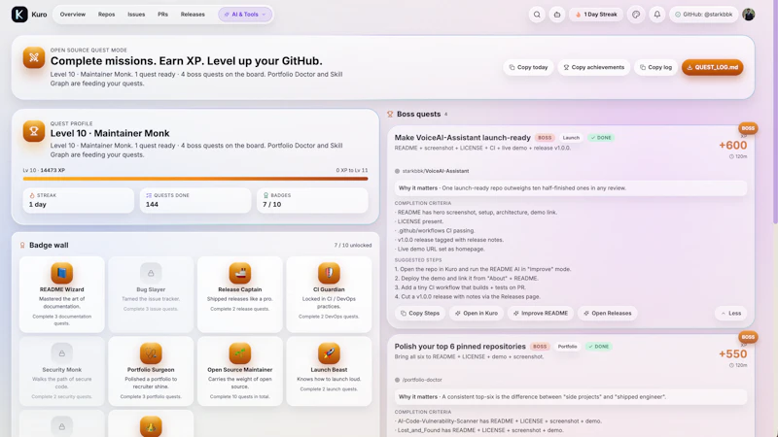Click the Boss quests trophy icon
This screenshot has height=437, width=778.
(x=390, y=114)
